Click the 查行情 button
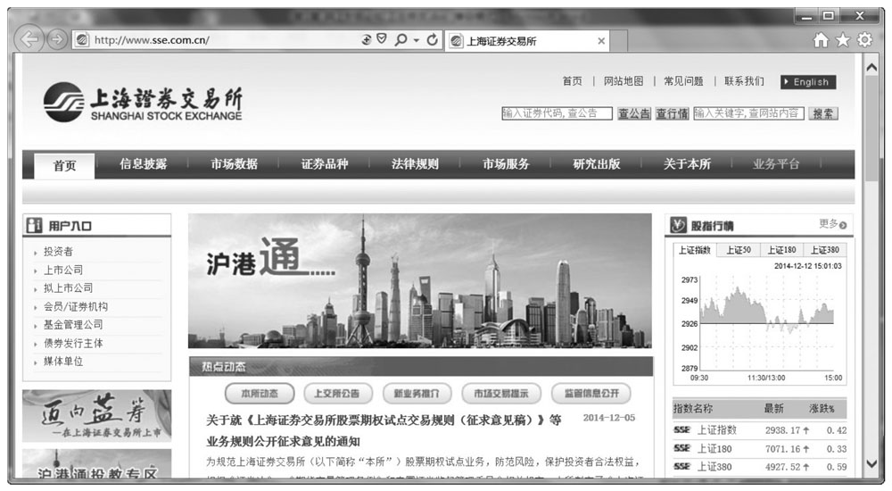This screenshot has height=491, width=892. pyautogui.click(x=672, y=113)
